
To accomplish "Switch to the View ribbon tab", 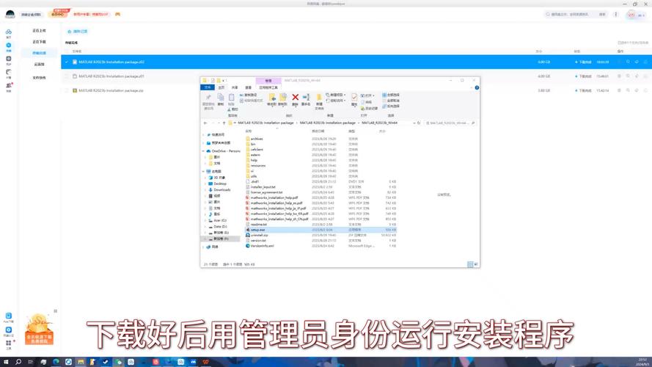I will click(248, 87).
